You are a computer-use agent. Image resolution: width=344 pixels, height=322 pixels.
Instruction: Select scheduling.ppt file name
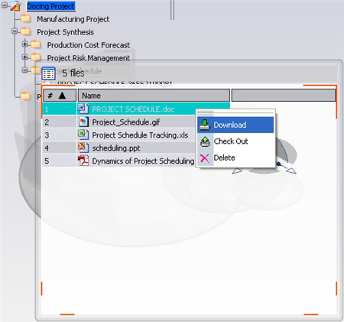point(116,148)
